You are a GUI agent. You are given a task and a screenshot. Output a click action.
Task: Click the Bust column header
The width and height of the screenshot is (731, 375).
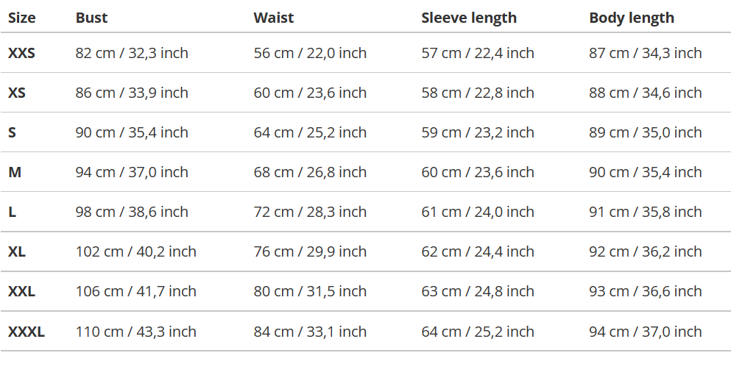91,18
